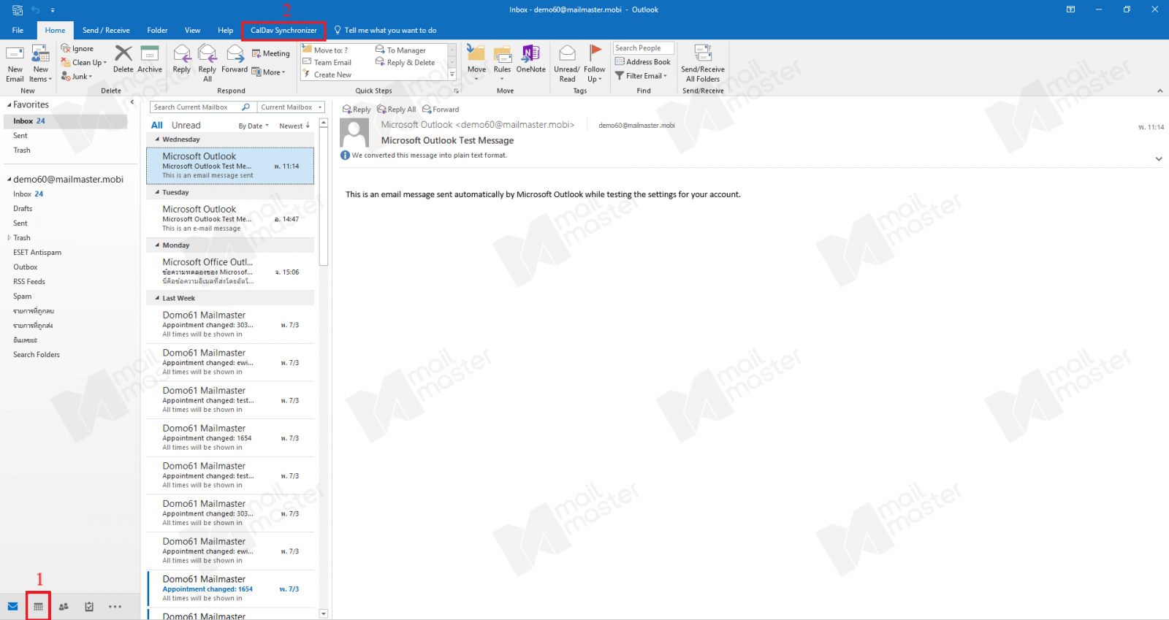Open the ESET Antispam folder

37,252
